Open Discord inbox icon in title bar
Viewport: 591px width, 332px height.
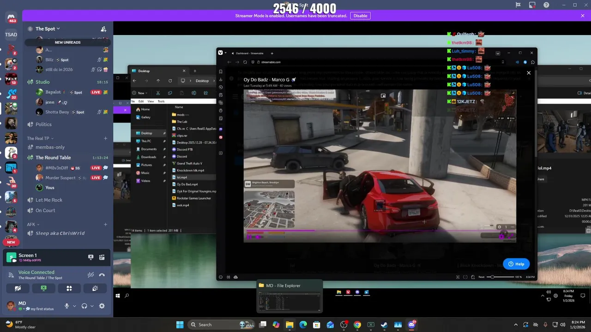tap(532, 5)
